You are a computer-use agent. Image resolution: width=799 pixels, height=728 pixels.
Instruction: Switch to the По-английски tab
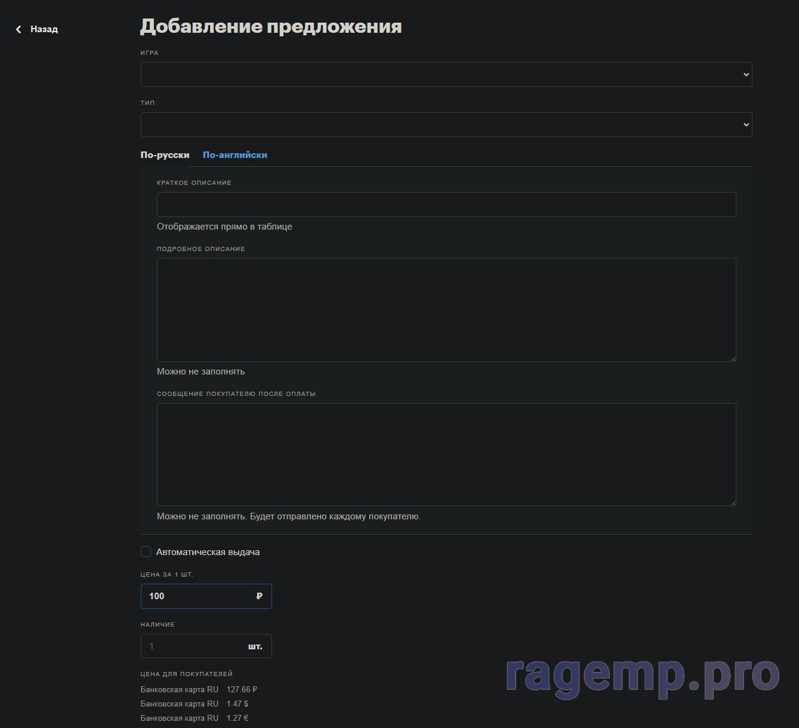(x=235, y=155)
